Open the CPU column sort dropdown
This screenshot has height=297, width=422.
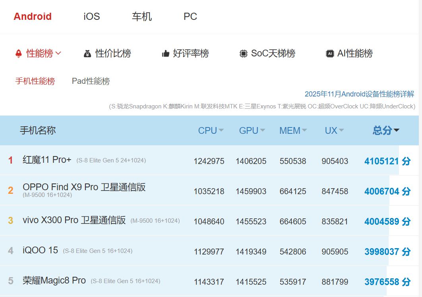pos(221,130)
